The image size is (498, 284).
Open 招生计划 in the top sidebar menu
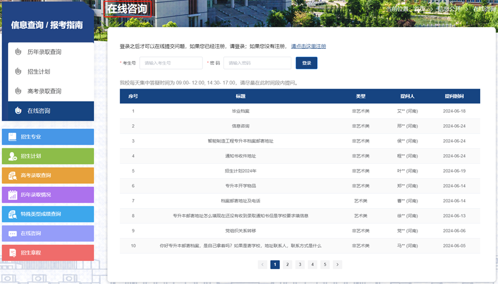[39, 71]
